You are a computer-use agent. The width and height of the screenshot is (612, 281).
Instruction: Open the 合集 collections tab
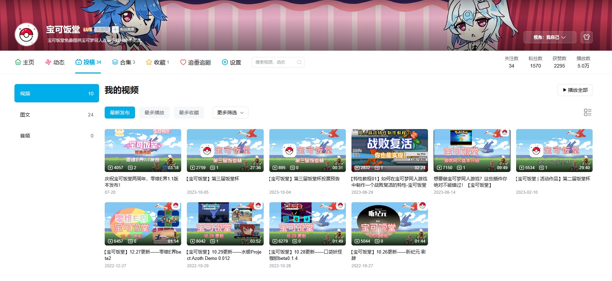point(123,62)
